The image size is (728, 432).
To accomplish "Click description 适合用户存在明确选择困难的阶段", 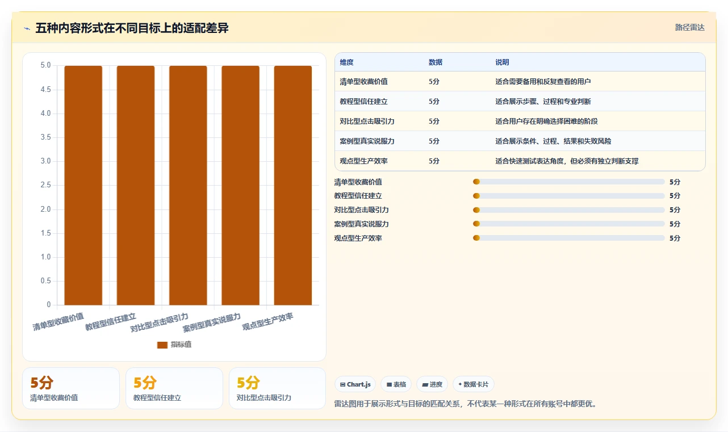I will pyautogui.click(x=546, y=121).
